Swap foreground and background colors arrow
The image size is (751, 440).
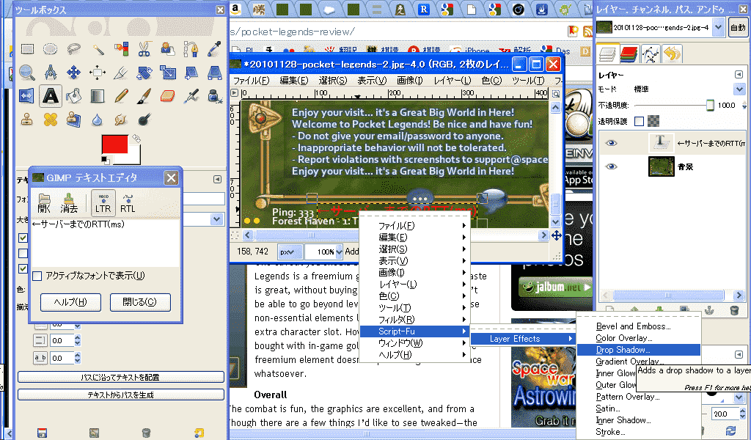tap(136, 139)
